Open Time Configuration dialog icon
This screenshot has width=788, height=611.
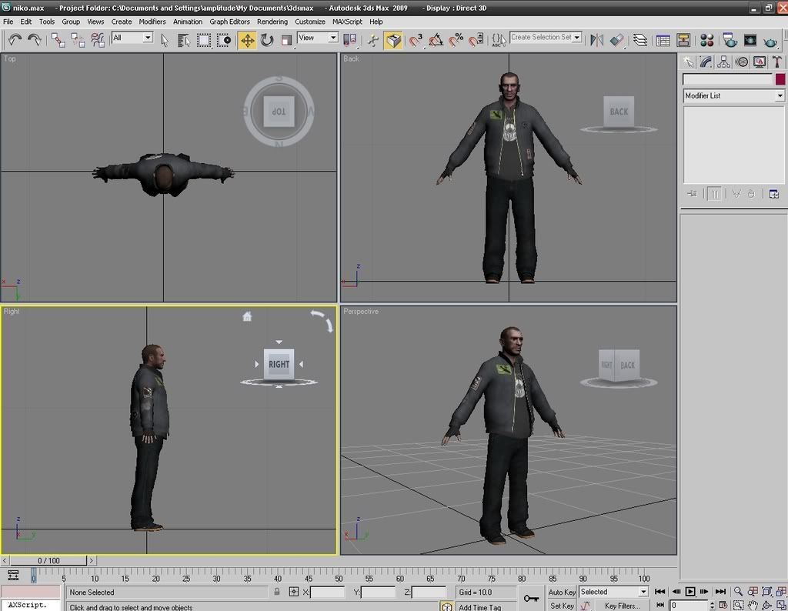723,606
